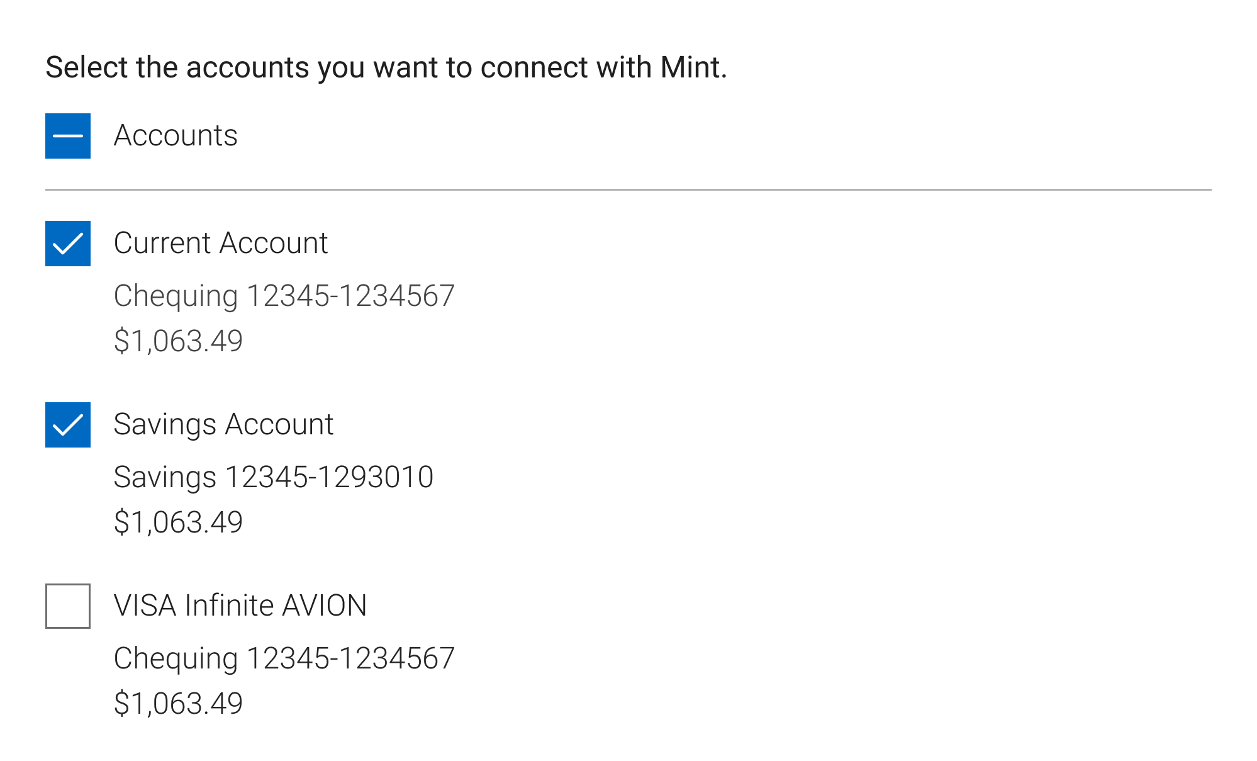The image size is (1257, 761).
Task: Uncheck the Current Account checkbox
Action: [x=68, y=244]
